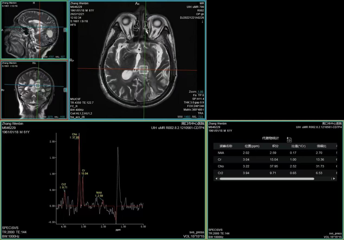Select the voxel box in the coronal image

pyautogui.click(x=37, y=86)
